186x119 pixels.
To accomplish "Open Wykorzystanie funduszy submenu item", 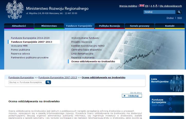I will (x=85, y=38).
